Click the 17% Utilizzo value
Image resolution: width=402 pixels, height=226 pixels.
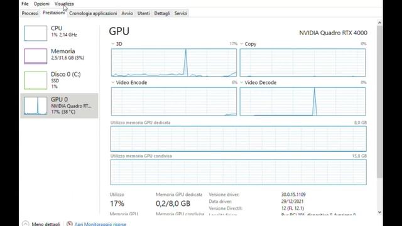pyautogui.click(x=117, y=203)
